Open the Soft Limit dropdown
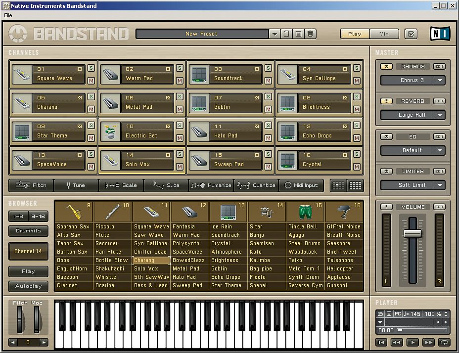The image size is (459, 353). pyautogui.click(x=440, y=185)
